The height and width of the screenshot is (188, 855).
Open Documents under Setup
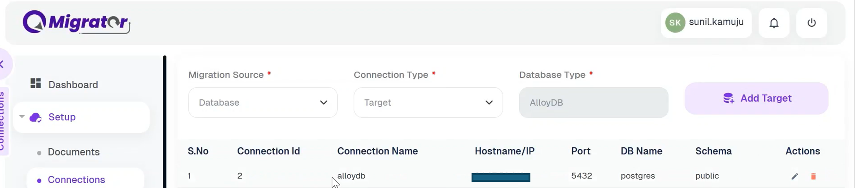point(74,152)
